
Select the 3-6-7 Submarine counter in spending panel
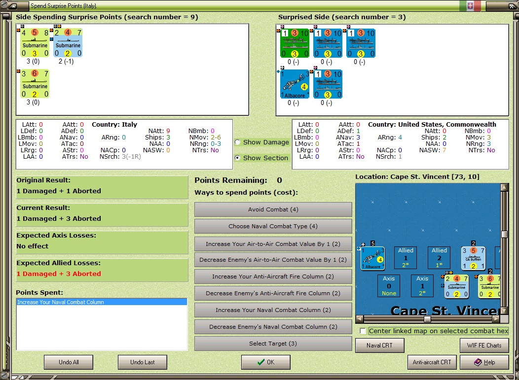pos(35,84)
